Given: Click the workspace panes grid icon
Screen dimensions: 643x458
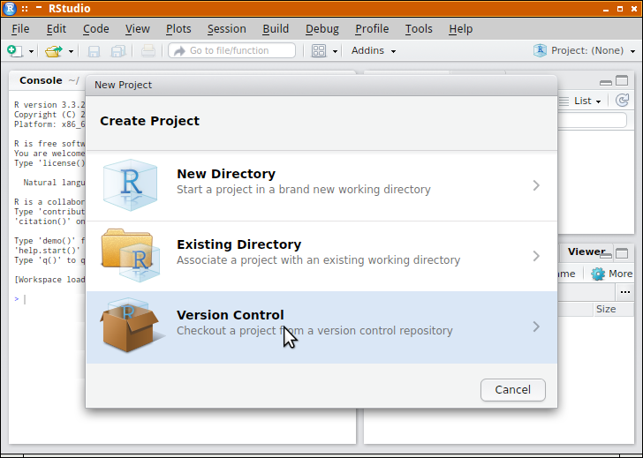Looking at the screenshot, I should pyautogui.click(x=319, y=51).
